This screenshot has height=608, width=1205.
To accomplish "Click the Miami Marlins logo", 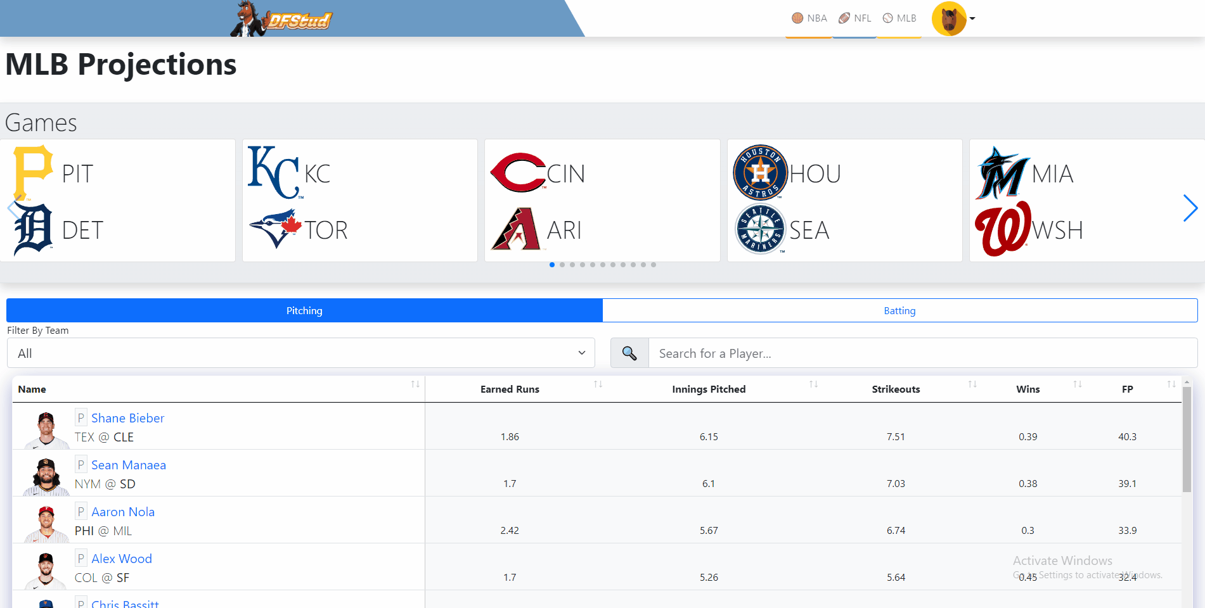I will [x=1003, y=172].
